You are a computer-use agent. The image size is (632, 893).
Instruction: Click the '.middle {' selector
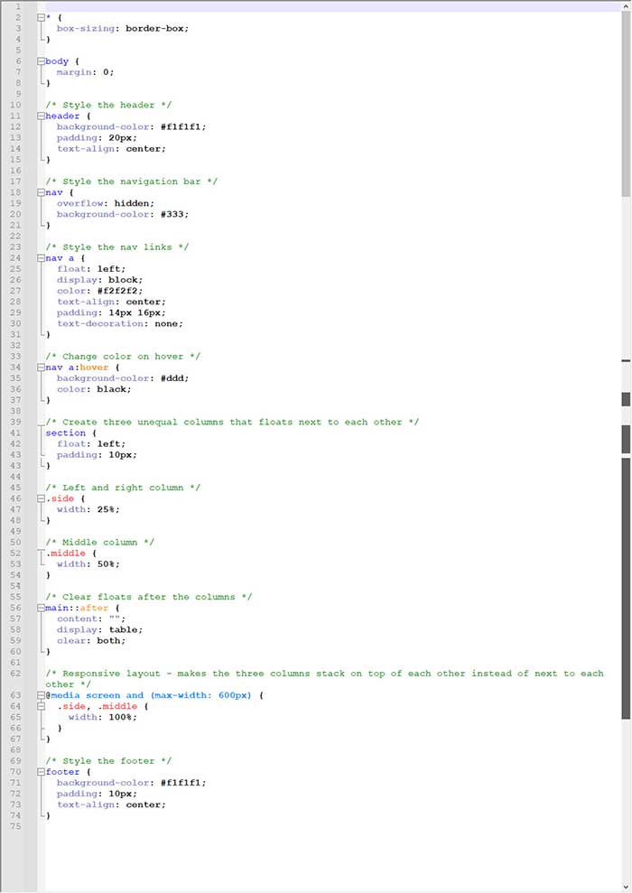(72, 553)
